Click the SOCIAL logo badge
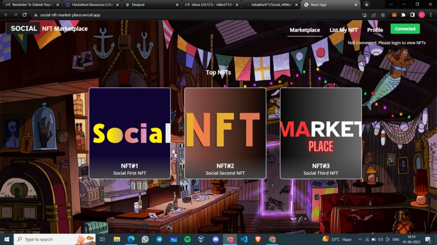437x245 pixels. coord(23,28)
